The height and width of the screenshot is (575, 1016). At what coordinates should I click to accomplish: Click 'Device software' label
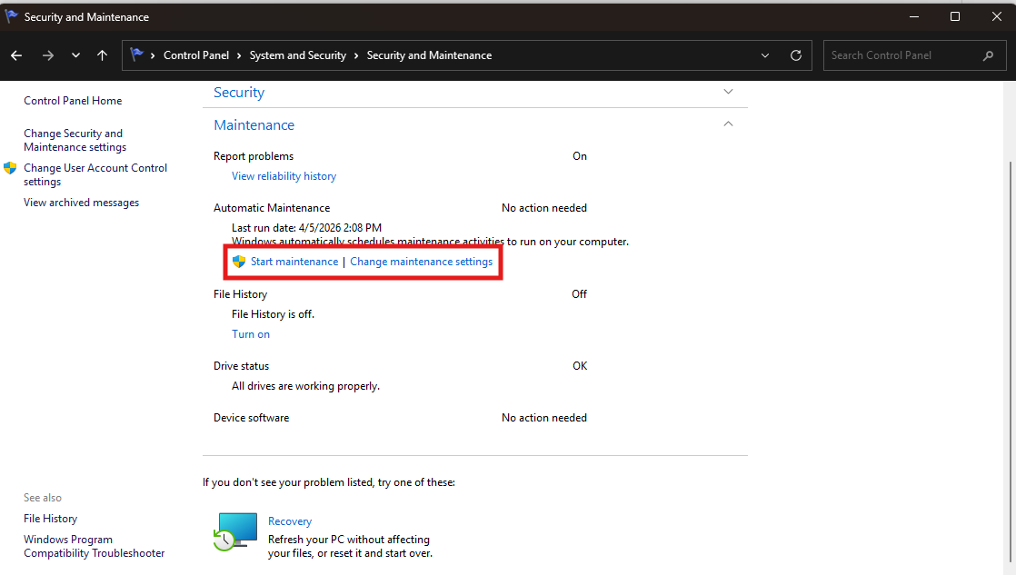[252, 418]
